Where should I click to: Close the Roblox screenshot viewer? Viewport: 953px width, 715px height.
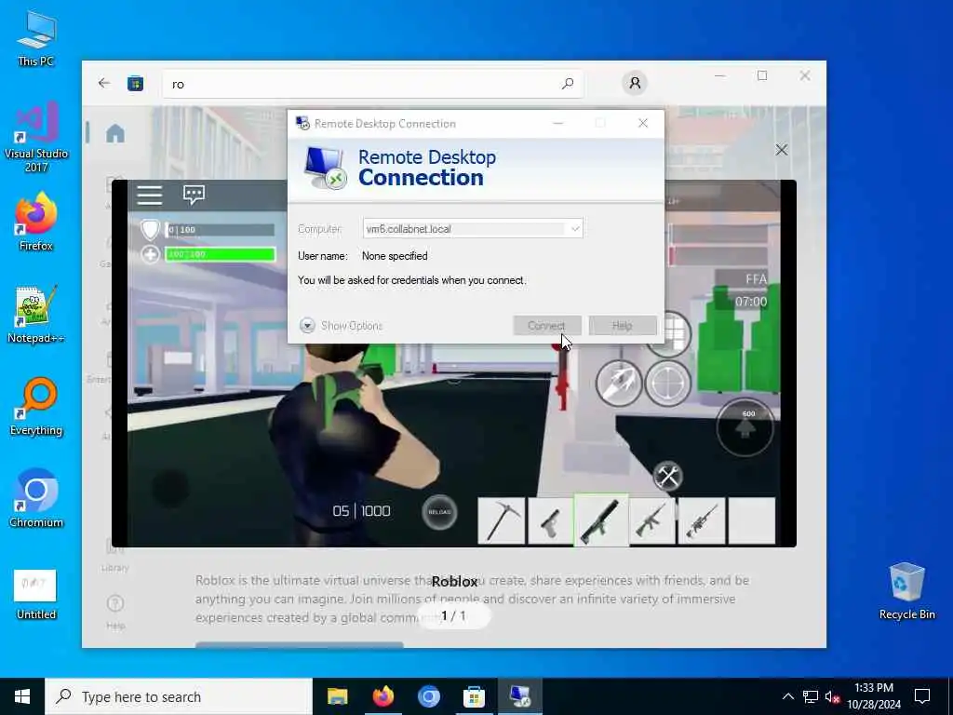(781, 150)
